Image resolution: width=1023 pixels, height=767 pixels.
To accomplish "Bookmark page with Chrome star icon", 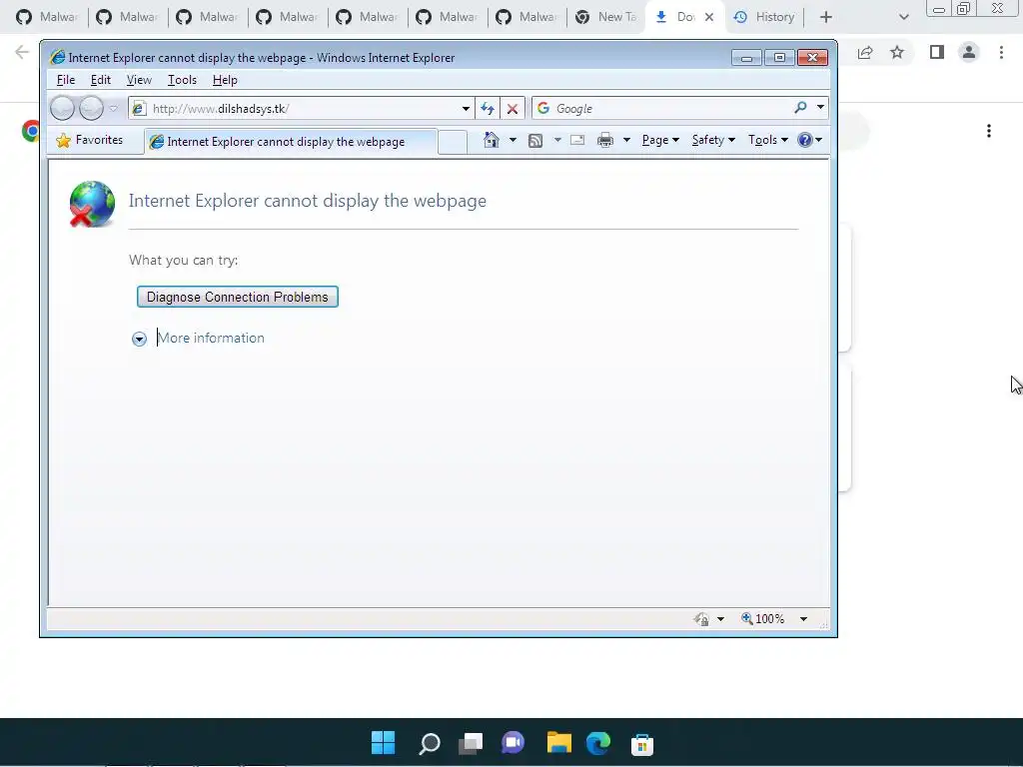I will (897, 52).
